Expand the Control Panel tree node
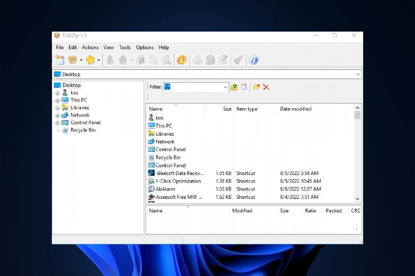This screenshot has height=276, width=415. (58, 123)
